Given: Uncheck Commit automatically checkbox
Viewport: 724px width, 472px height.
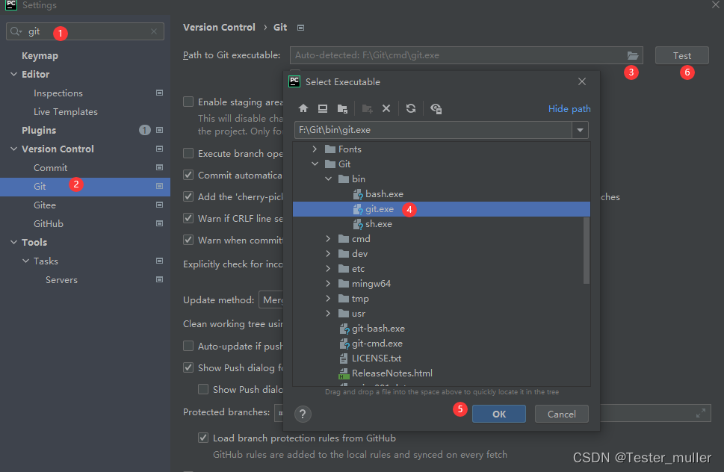Looking at the screenshot, I should [188, 175].
